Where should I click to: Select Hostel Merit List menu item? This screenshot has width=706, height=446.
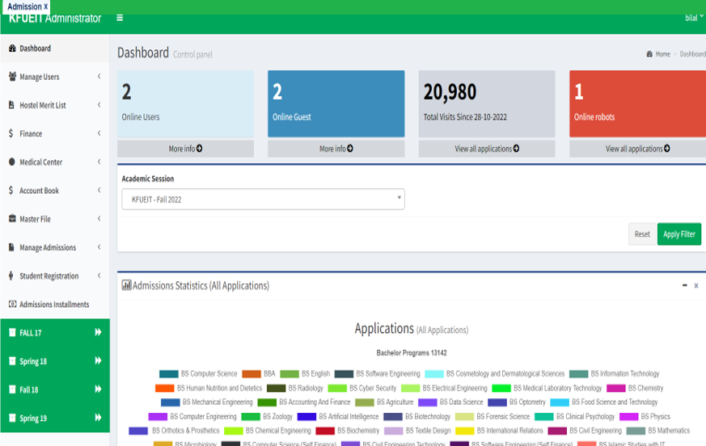coord(54,105)
